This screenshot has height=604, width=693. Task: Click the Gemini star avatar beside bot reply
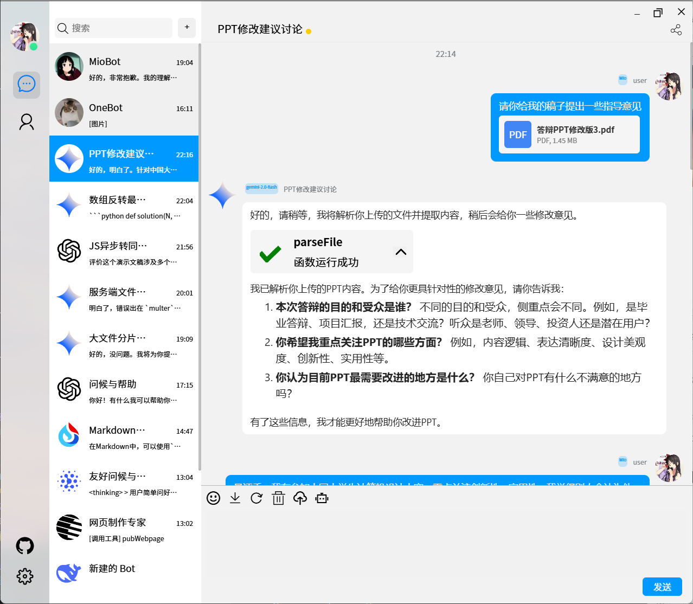coord(222,196)
